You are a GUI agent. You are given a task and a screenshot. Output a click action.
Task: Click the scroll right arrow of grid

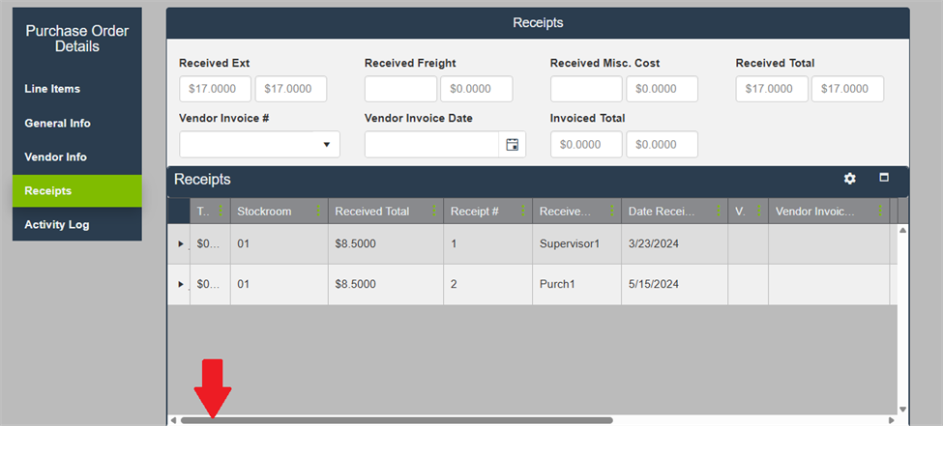pos(891,420)
